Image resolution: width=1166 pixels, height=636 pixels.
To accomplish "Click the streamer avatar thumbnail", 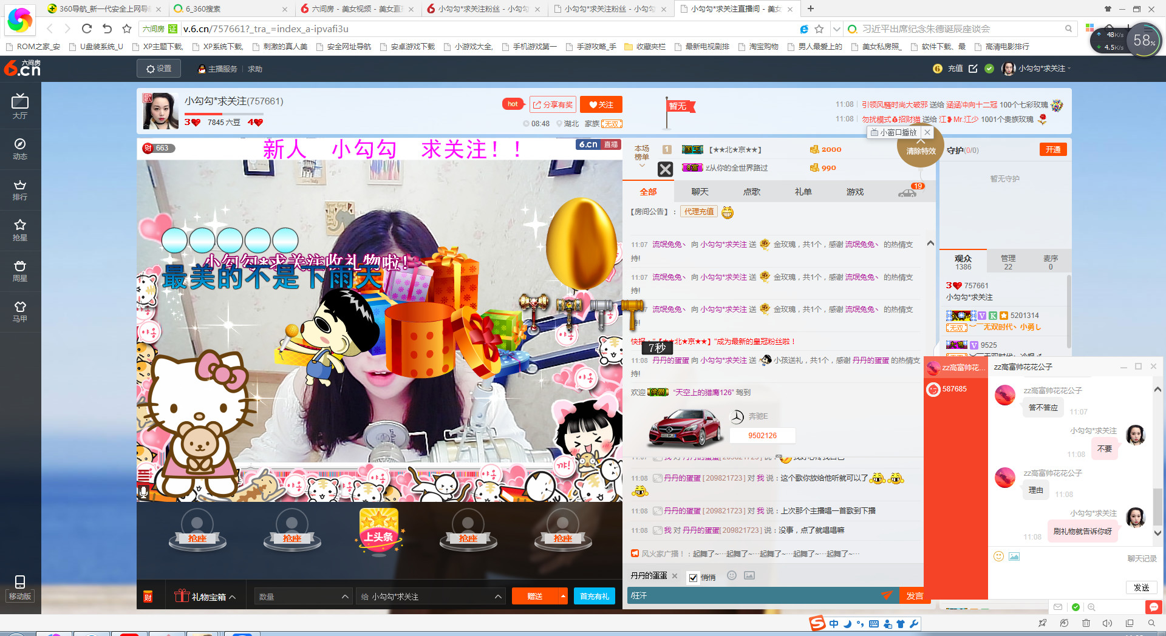I will (160, 111).
